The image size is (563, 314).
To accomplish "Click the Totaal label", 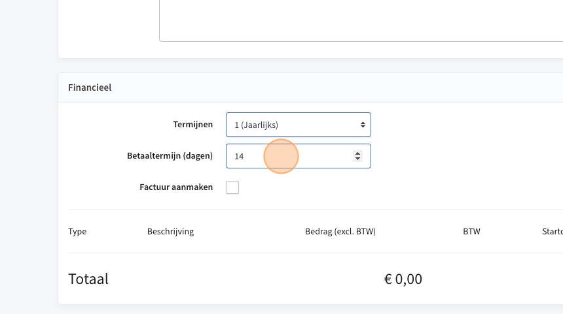I will click(x=88, y=279).
